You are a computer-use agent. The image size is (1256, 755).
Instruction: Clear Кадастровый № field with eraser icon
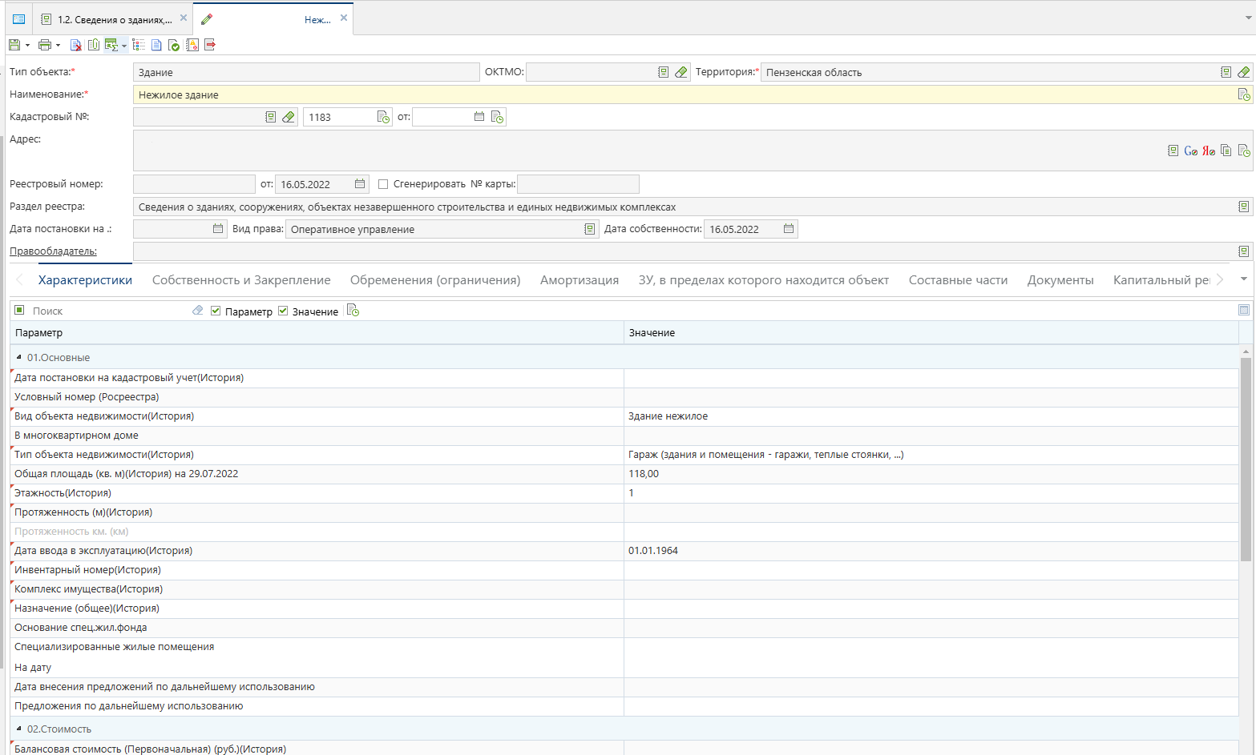tap(289, 117)
